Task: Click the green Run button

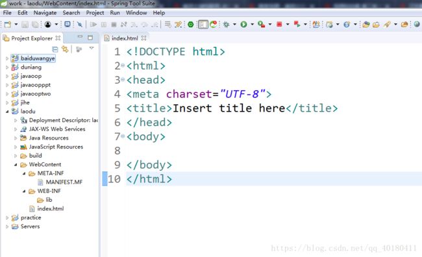Action: click(x=244, y=25)
